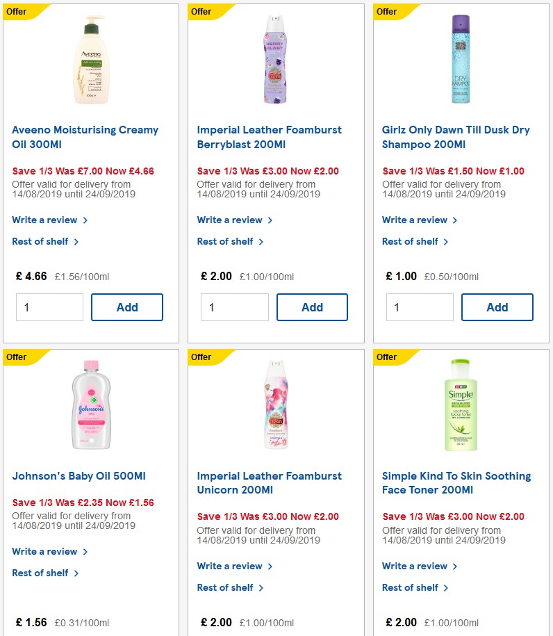Click the quantity field for Girlz Only shampoo
This screenshot has height=636, width=553.
coord(420,307)
